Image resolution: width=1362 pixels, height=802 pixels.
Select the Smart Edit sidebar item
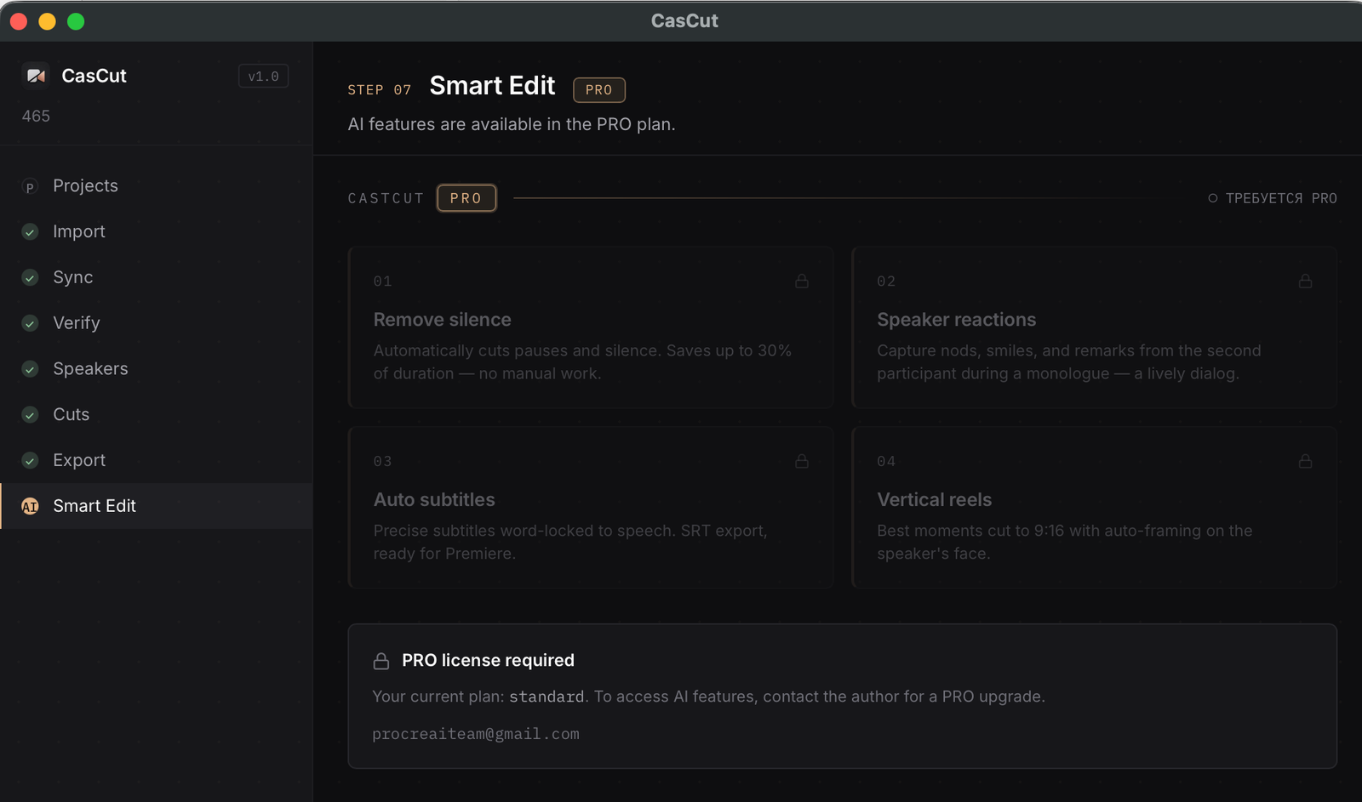(x=157, y=506)
